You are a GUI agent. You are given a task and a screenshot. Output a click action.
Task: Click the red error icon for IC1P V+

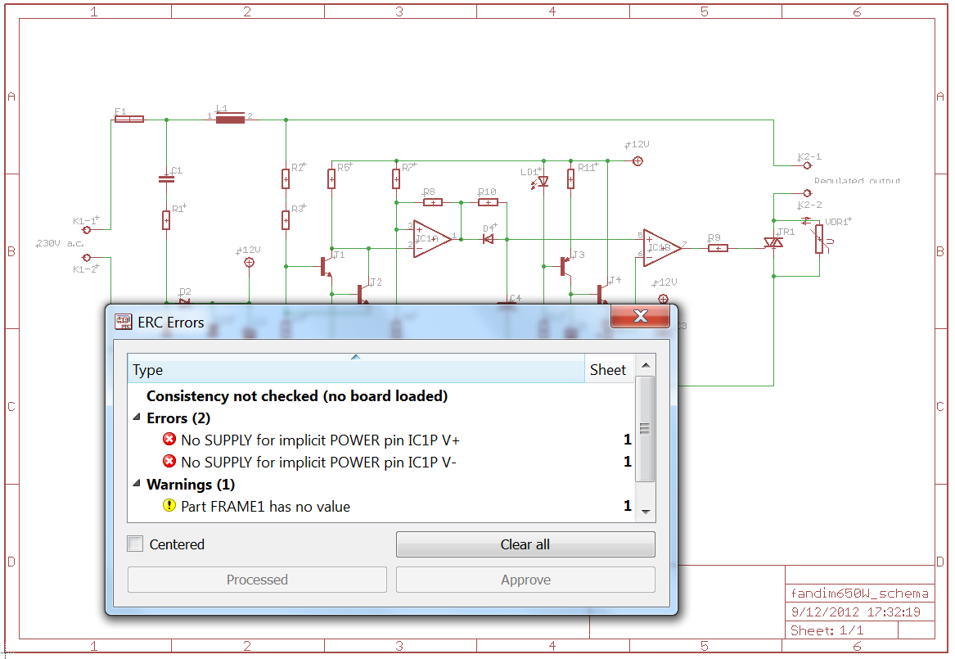169,440
